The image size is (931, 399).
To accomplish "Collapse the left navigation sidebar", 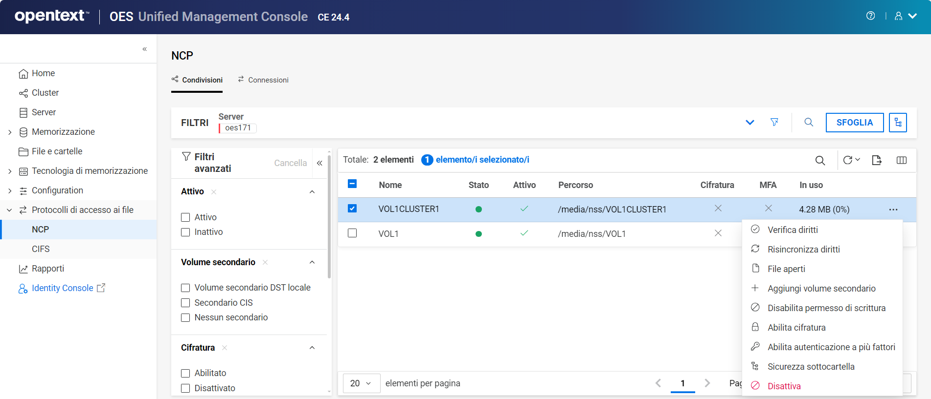I will [x=145, y=49].
